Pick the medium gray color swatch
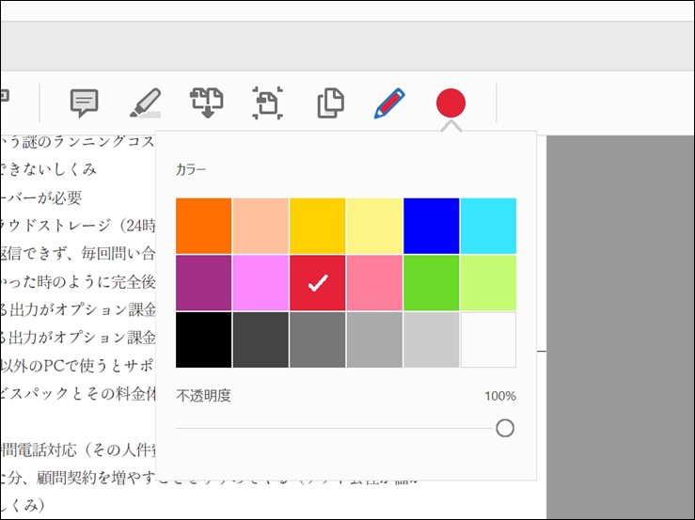Viewport: 695px width, 520px height. 317,340
